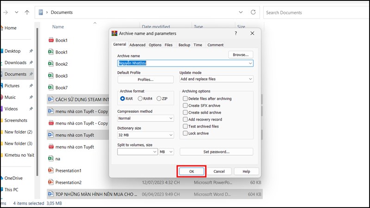This screenshot has height=208, width=370.
Task: Open OneDrive in Explorer sidebar
Action: click(13, 178)
